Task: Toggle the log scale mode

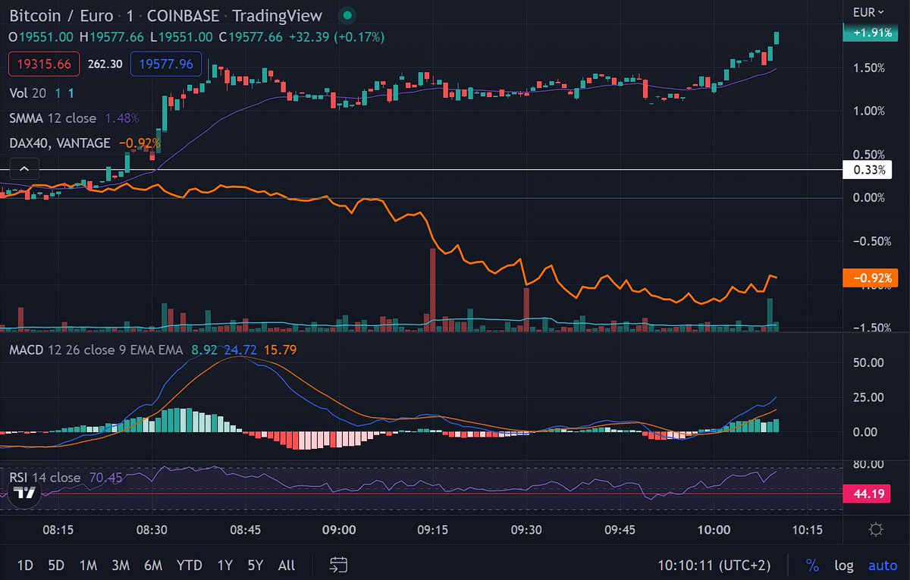Action: 843,565
